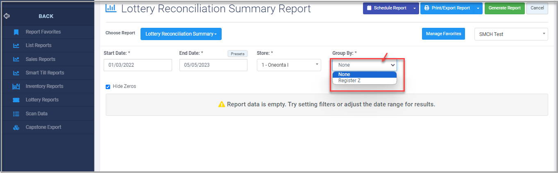Open the Store dropdown showing 1 - Oneonta I

pos(289,65)
